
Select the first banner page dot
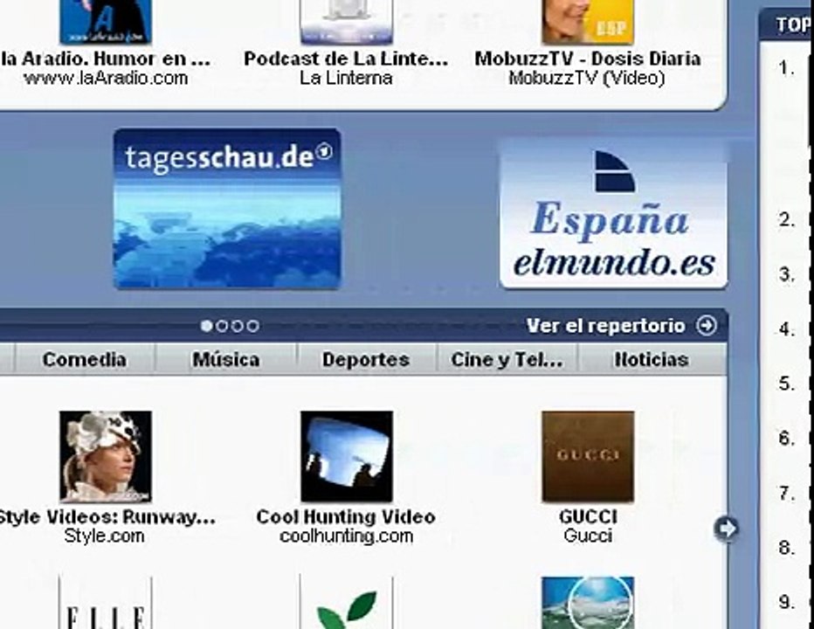(x=207, y=326)
